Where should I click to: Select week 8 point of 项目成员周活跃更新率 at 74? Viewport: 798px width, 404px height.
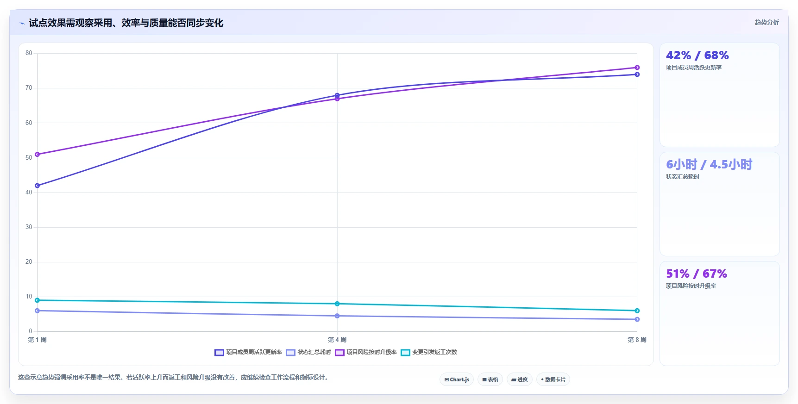click(x=637, y=75)
